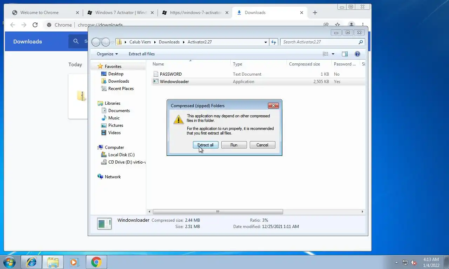The width and height of the screenshot is (449, 269).
Task: Open Chrome profile avatar icon
Action: (351, 25)
